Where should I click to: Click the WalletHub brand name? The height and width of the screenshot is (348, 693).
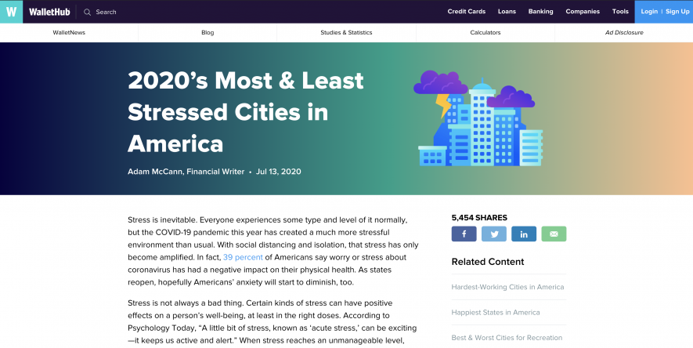[49, 12]
